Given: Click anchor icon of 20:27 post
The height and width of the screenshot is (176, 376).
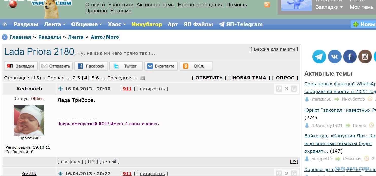Looking at the screenshot, I should (x=60, y=173).
